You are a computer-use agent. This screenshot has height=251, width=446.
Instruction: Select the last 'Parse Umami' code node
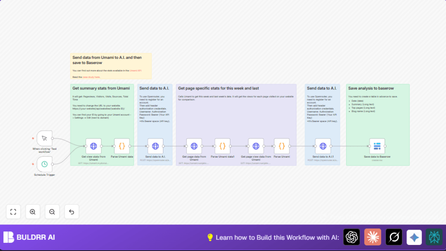[282, 146]
